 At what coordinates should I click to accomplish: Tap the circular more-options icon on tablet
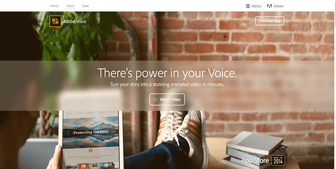click(x=116, y=149)
